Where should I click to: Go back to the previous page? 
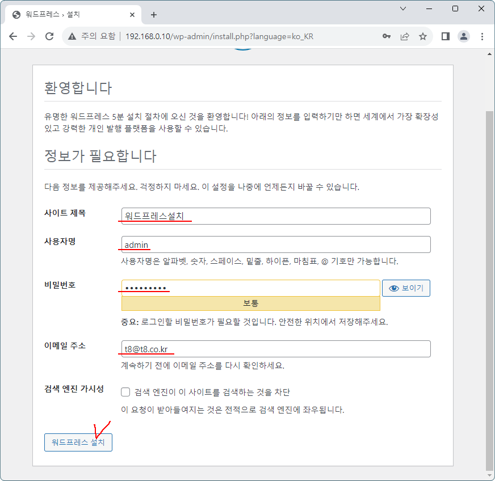tap(13, 36)
